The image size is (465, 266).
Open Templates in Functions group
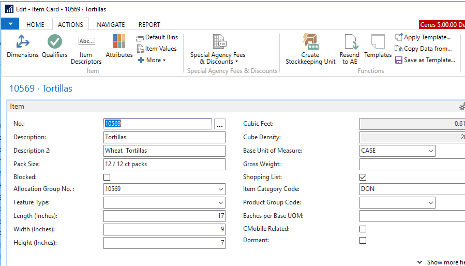coord(378,46)
